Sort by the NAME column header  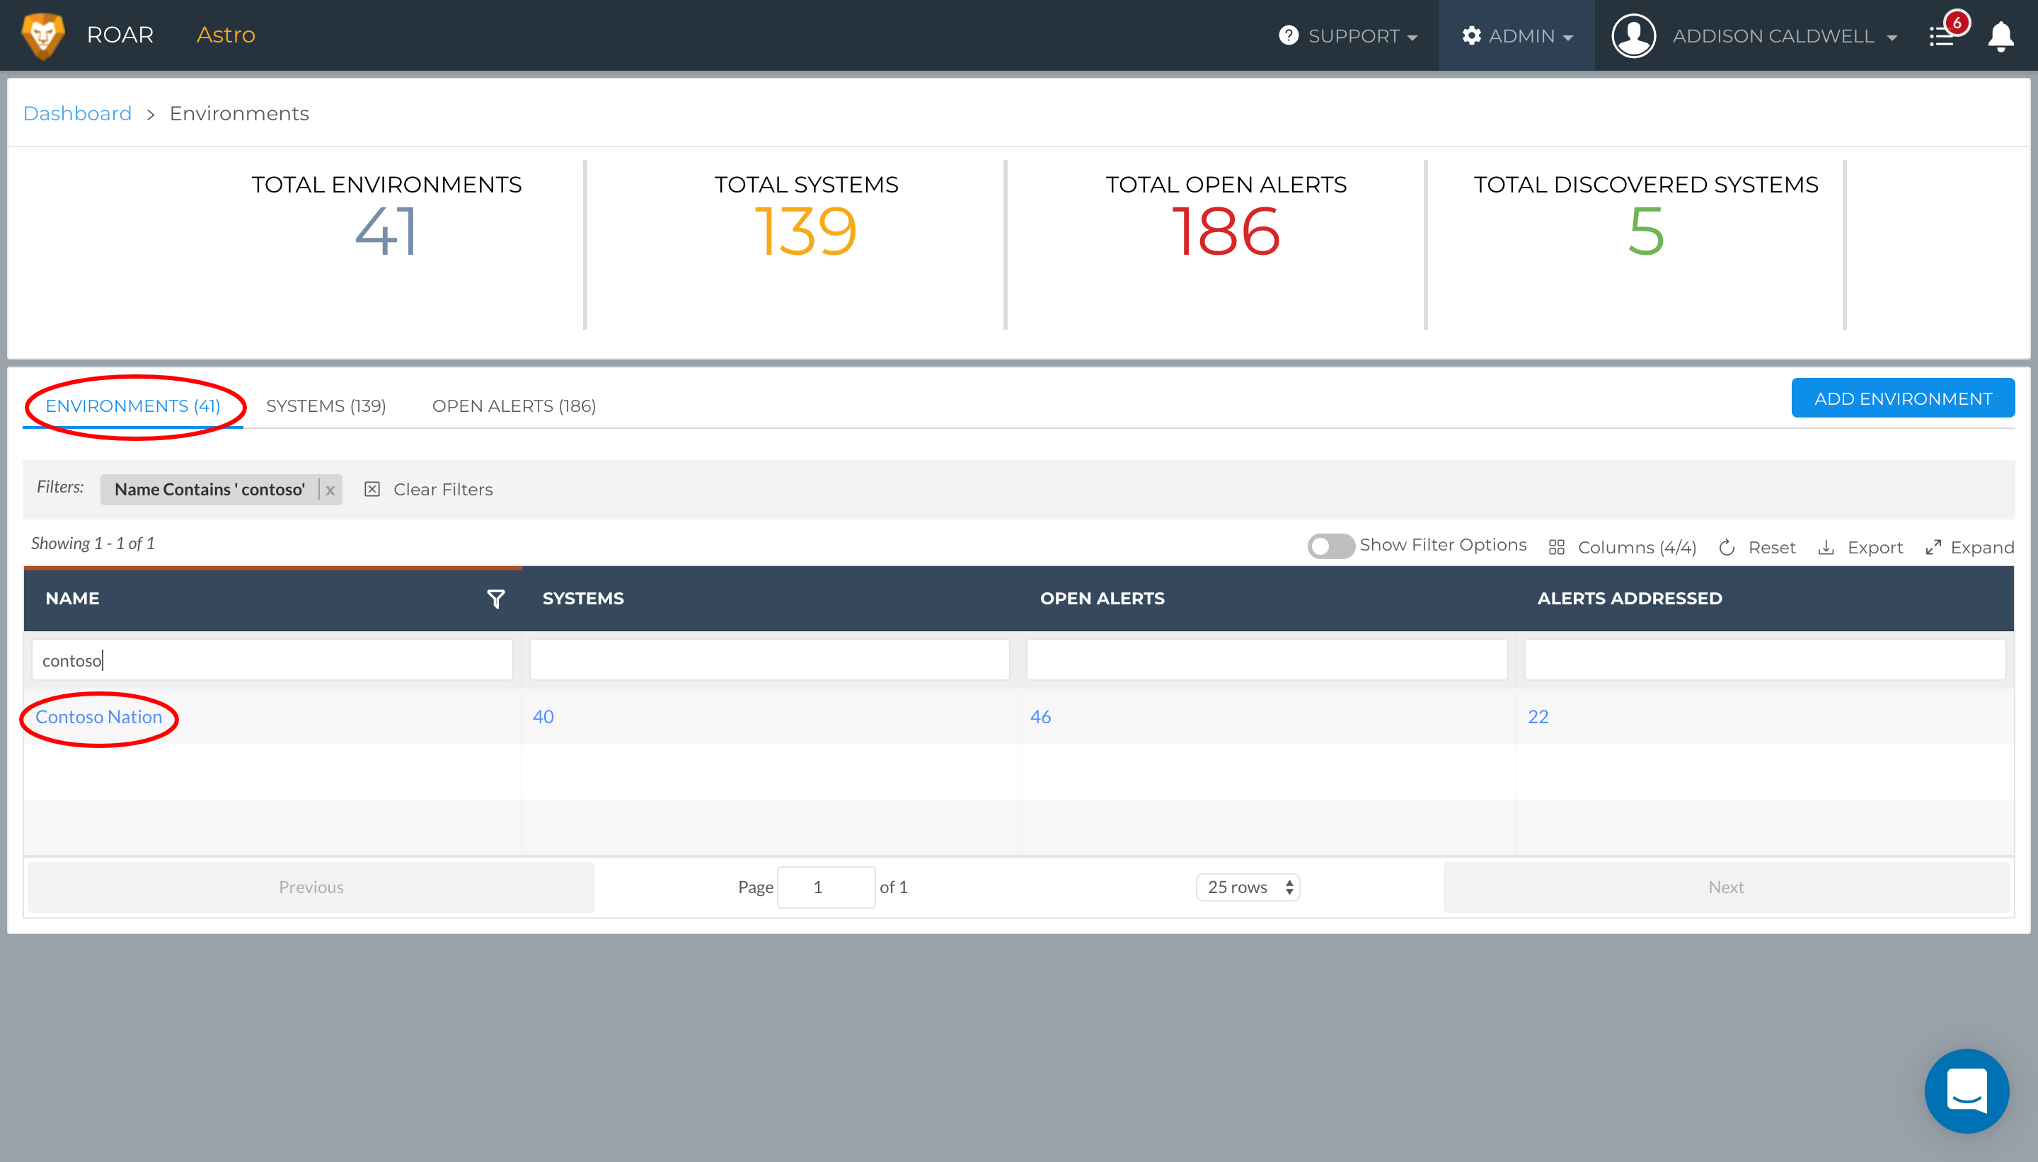coord(73,599)
